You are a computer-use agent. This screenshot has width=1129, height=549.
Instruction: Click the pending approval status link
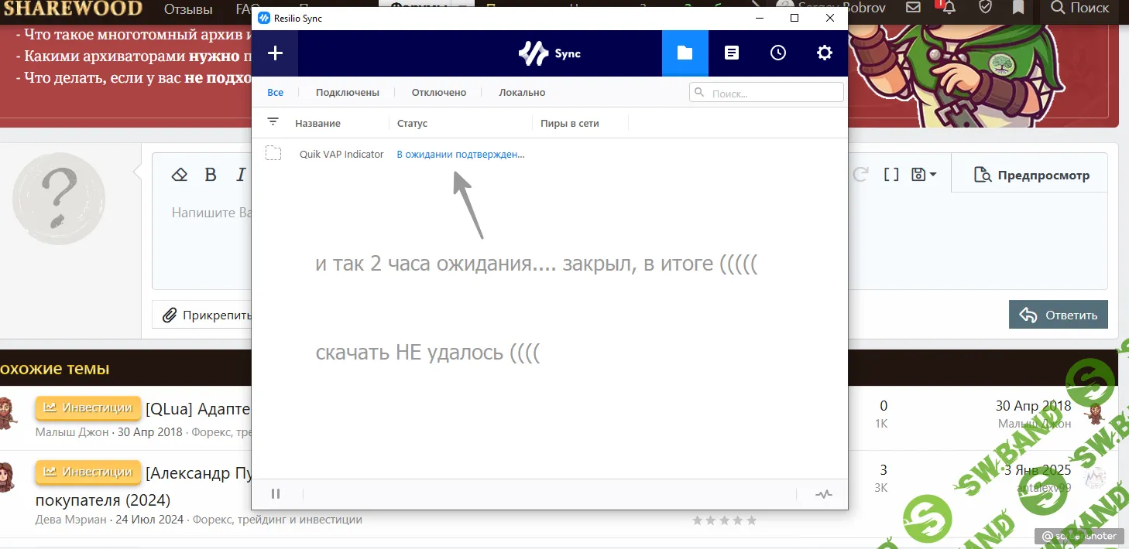click(460, 155)
